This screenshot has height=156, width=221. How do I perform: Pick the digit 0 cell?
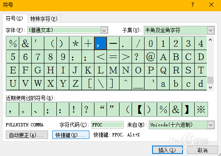[150, 43]
